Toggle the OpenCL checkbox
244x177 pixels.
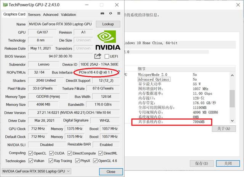(x=30, y=153)
